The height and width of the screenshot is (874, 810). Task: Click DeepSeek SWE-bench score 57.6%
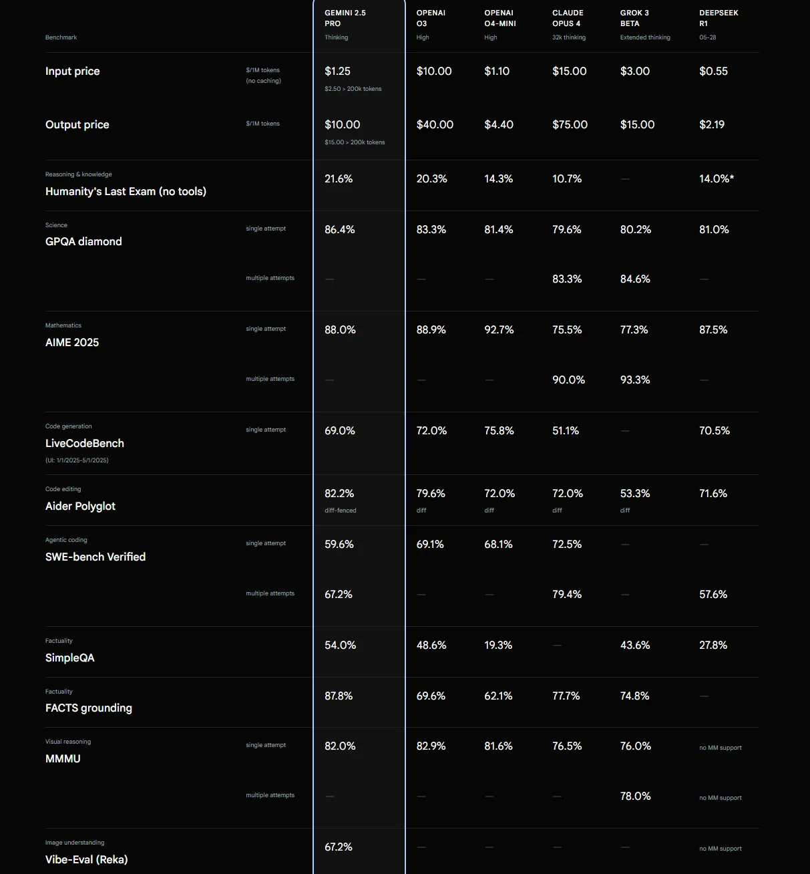point(713,594)
